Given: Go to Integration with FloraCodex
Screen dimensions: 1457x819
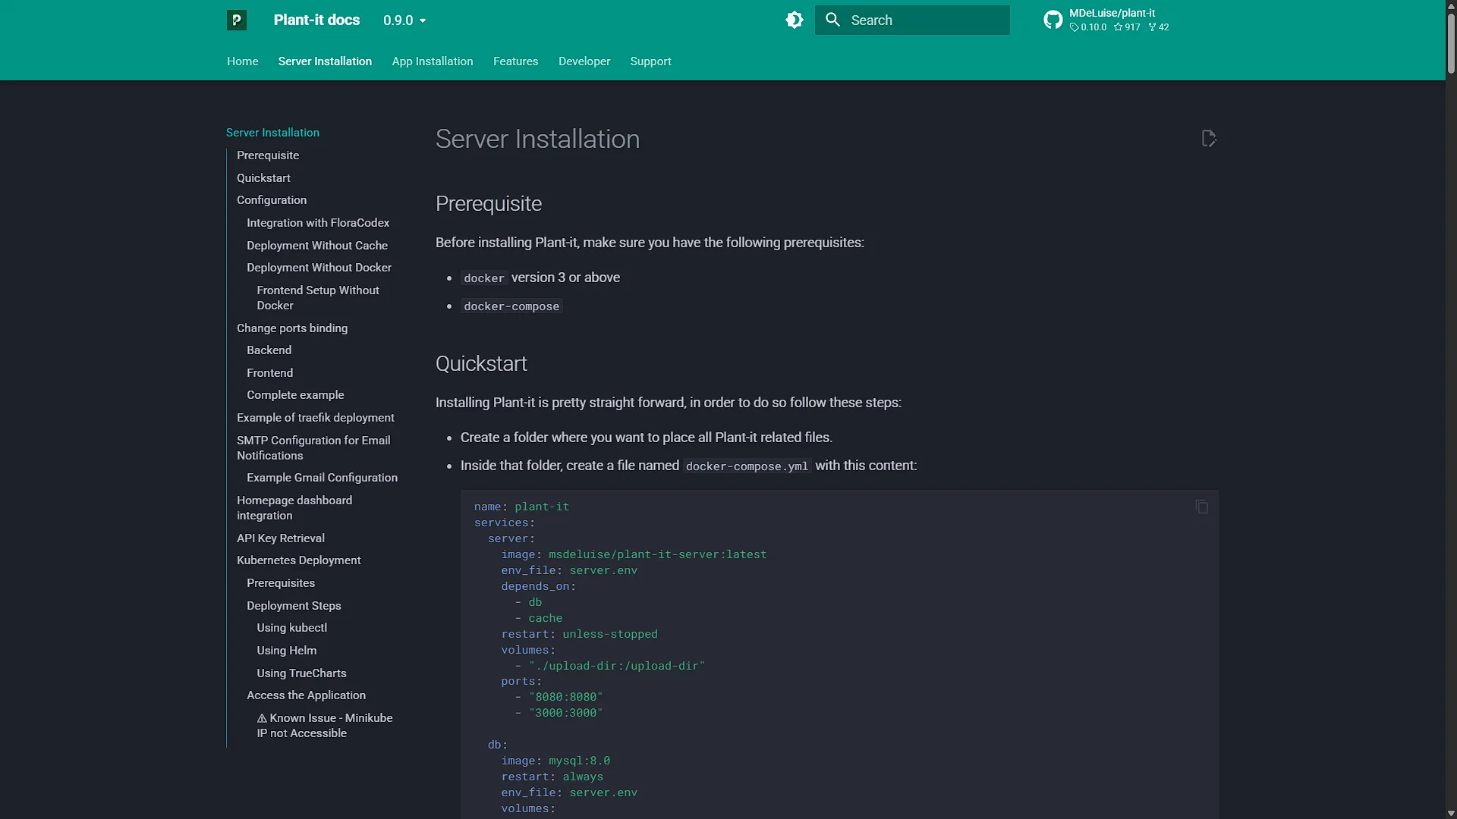Looking at the screenshot, I should click(318, 223).
